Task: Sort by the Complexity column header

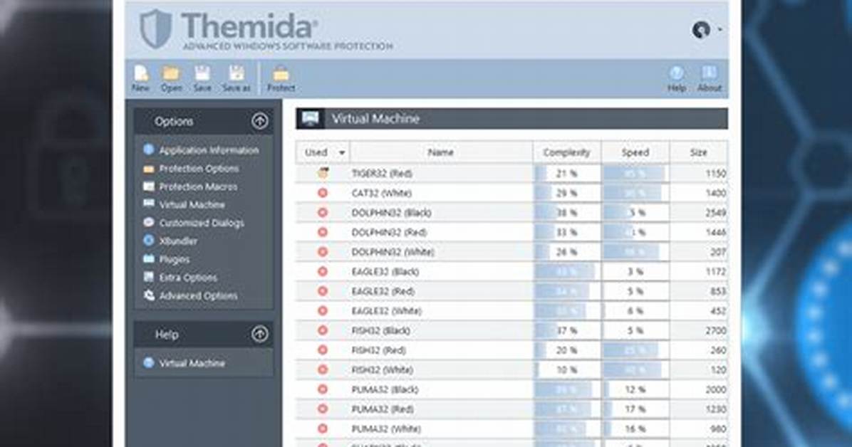Action: point(567,152)
